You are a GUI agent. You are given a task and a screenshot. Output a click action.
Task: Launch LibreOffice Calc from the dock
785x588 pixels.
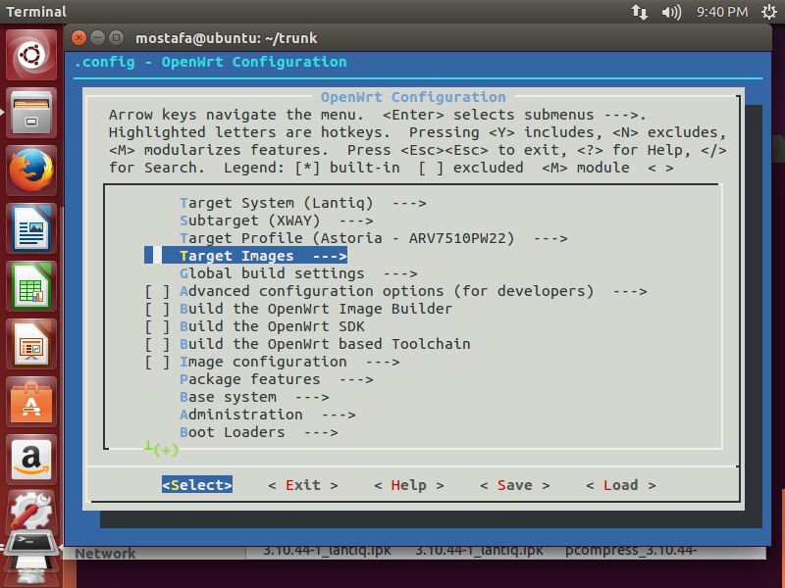[31, 286]
